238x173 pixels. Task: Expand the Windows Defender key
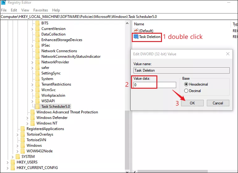coord(27,118)
